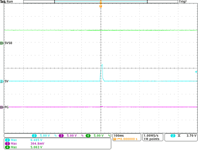Click the orange trigger delay 0.000000 s value
The height and width of the screenshot is (153, 198).
pyautogui.click(x=129, y=139)
